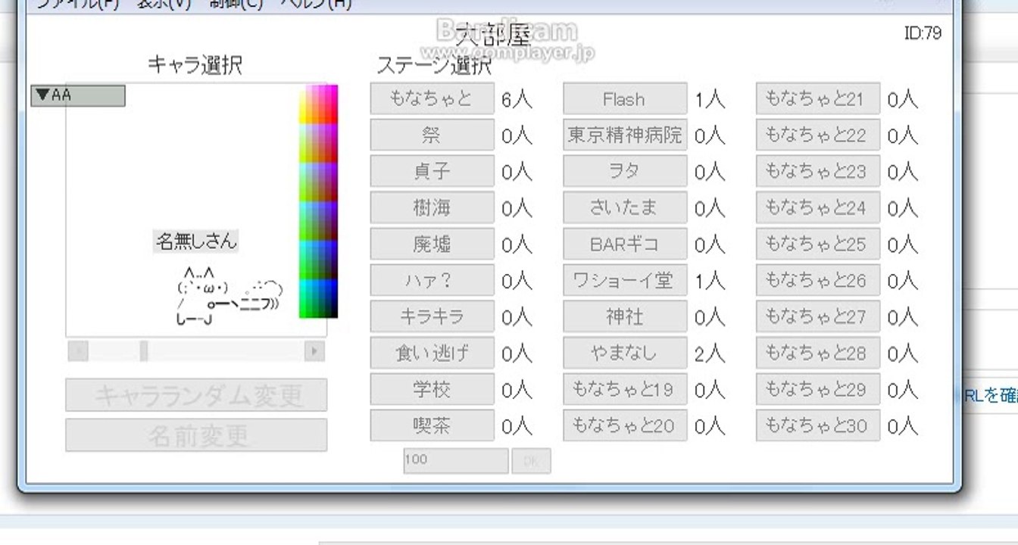Click the OK button next to 100
Screen dimensions: 1018x545
tap(531, 460)
